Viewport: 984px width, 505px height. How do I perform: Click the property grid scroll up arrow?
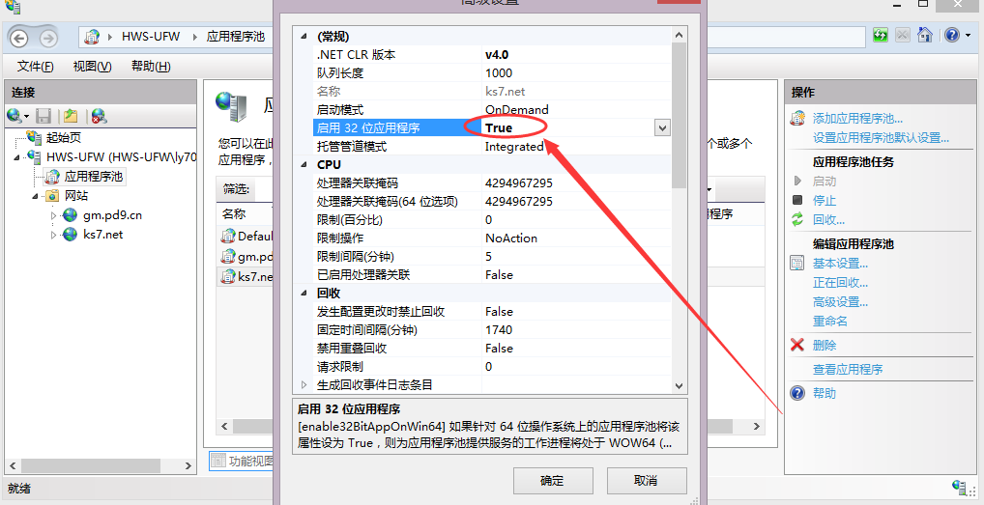pos(679,35)
